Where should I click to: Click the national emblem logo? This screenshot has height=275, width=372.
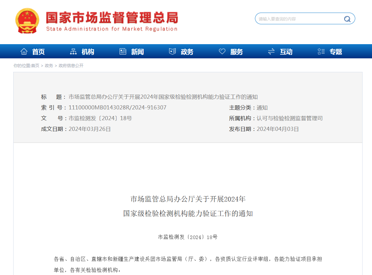[x=27, y=21]
